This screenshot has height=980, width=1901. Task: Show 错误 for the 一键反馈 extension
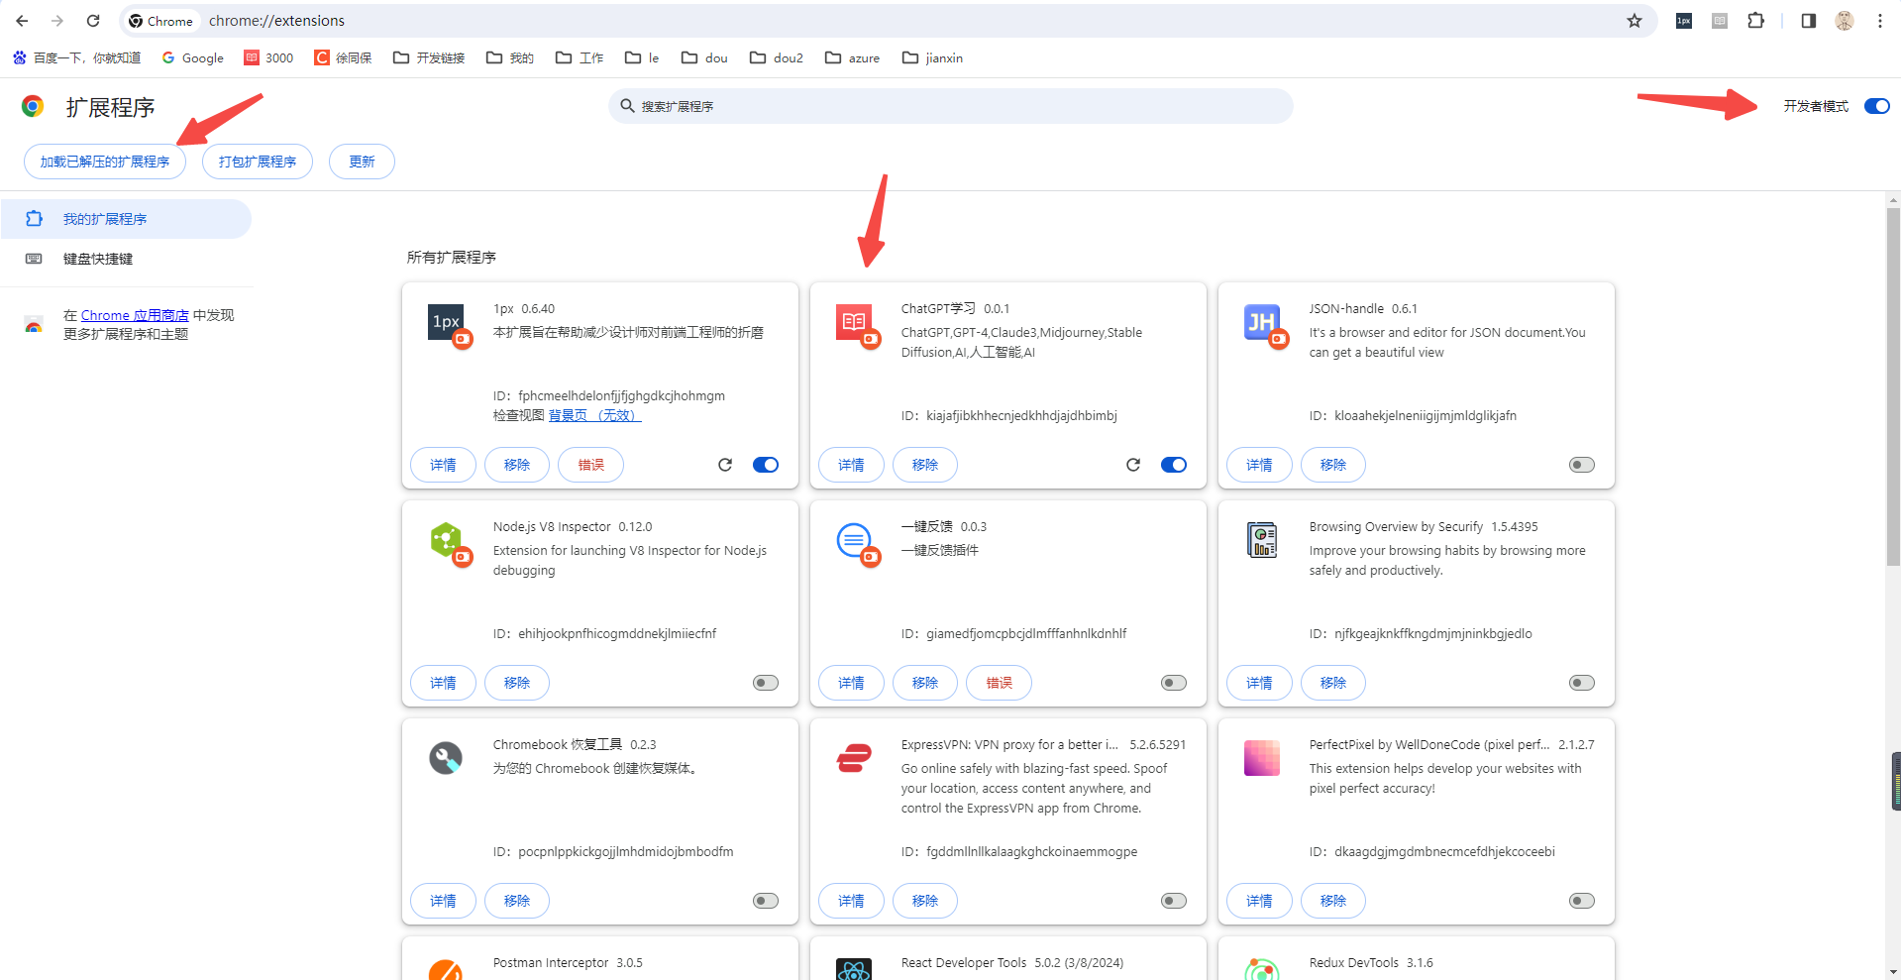(x=999, y=683)
